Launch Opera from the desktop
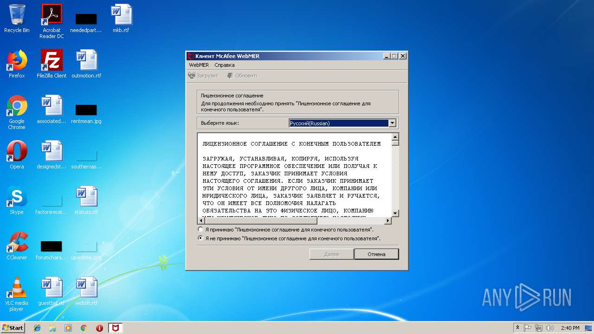This screenshot has width=594, height=334. point(17,155)
